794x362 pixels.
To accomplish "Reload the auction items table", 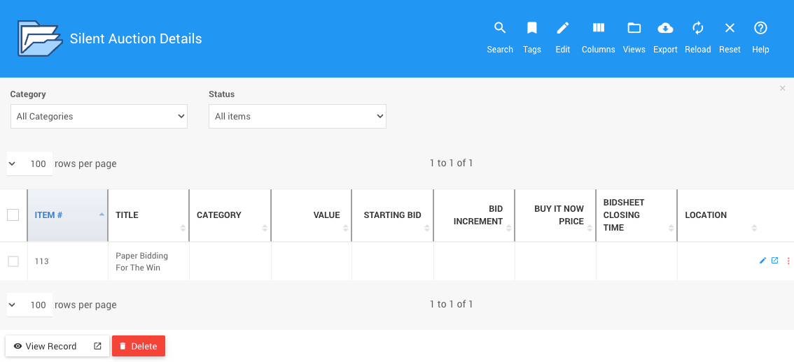I will (697, 29).
